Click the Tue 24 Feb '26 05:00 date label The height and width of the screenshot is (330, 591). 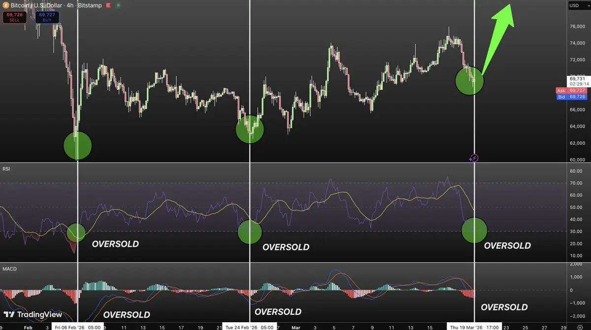[x=249, y=327]
